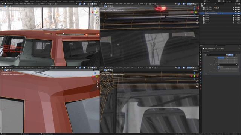Select wireframe shading in top-left viewport header

coord(91,4)
